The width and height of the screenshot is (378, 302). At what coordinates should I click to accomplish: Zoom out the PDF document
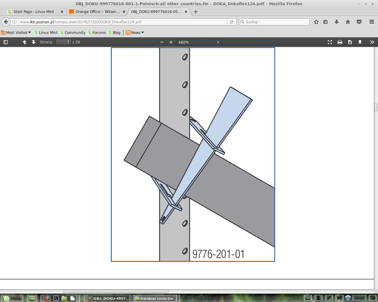tap(162, 42)
